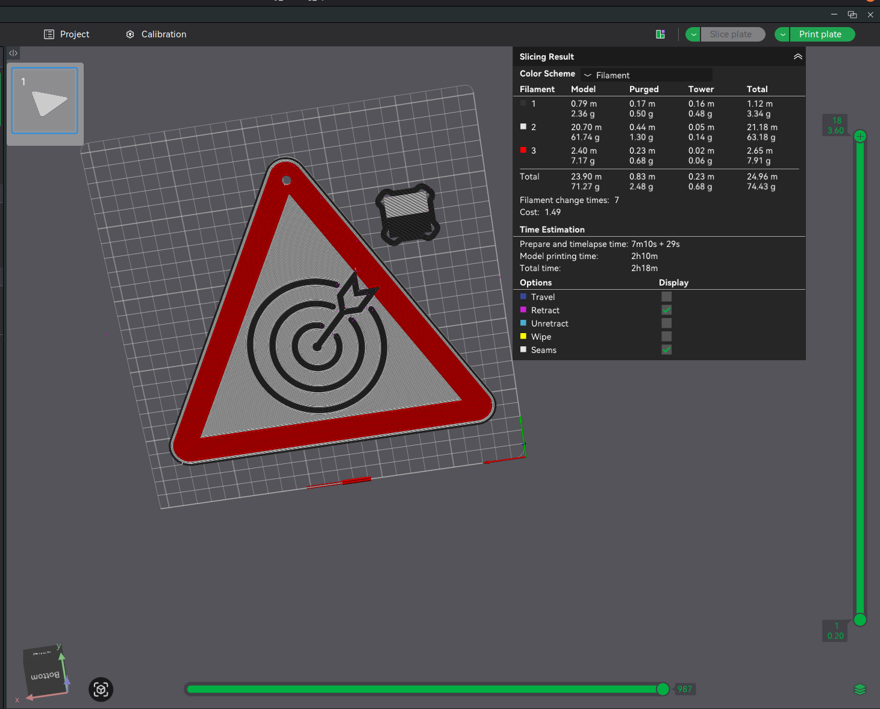Viewport: 880px width, 709px height.
Task: Click the Filament column header
Action: pyautogui.click(x=537, y=89)
